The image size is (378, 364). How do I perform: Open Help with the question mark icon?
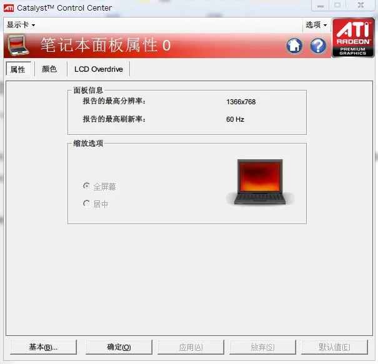(318, 46)
